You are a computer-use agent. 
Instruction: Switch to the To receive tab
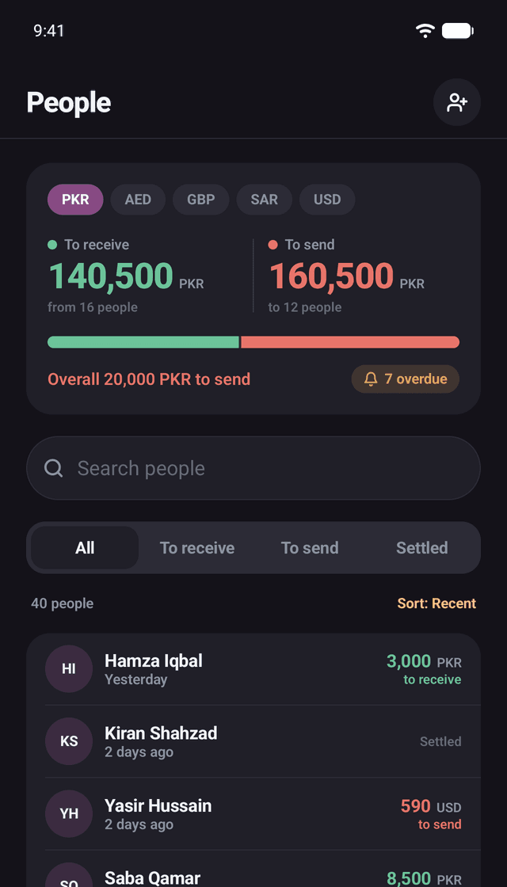(197, 547)
